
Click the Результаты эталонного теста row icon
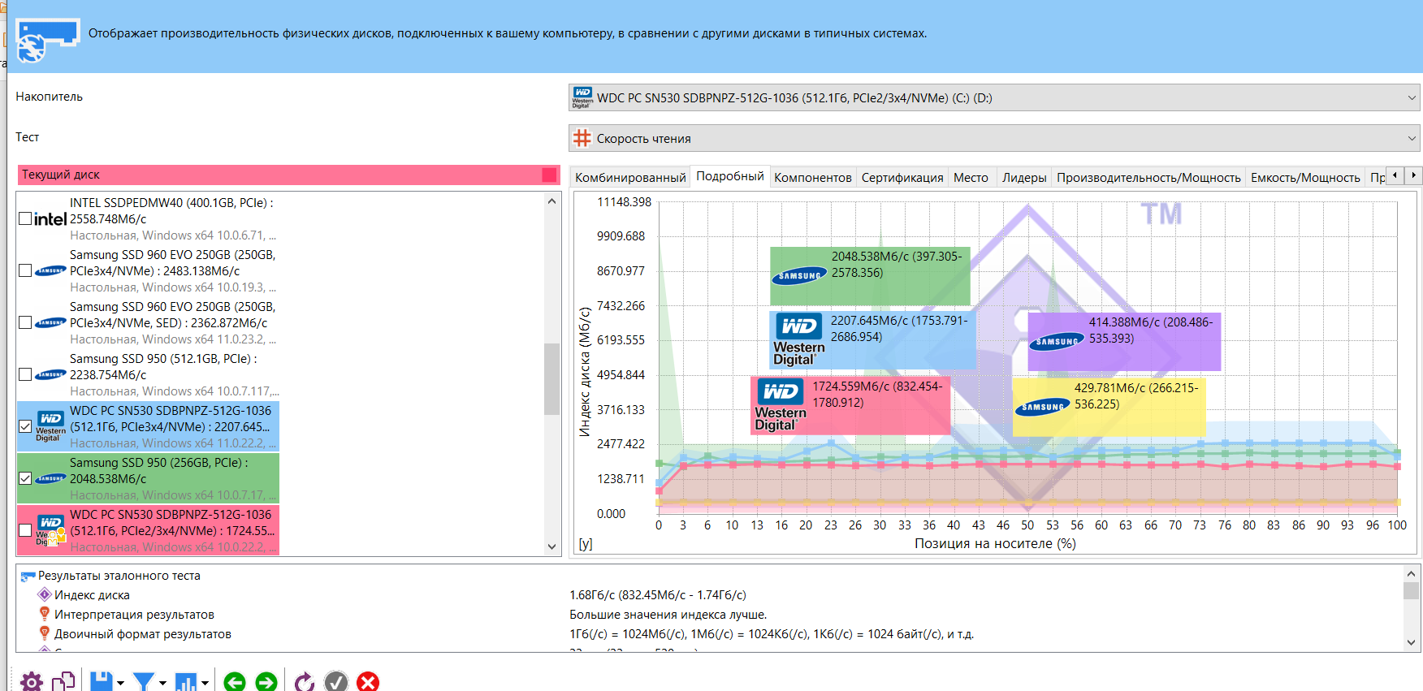pyautogui.click(x=28, y=577)
